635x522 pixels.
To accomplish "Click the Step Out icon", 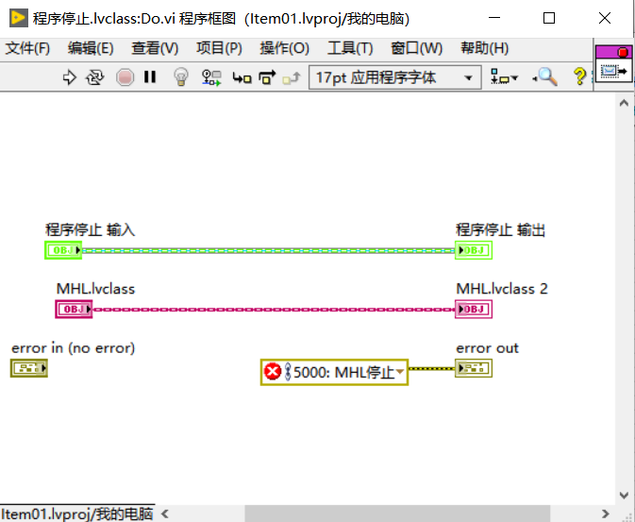I will pos(292,77).
